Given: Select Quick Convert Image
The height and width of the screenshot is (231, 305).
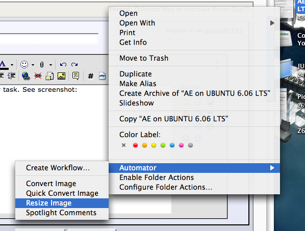Looking at the screenshot, I should (x=62, y=193).
